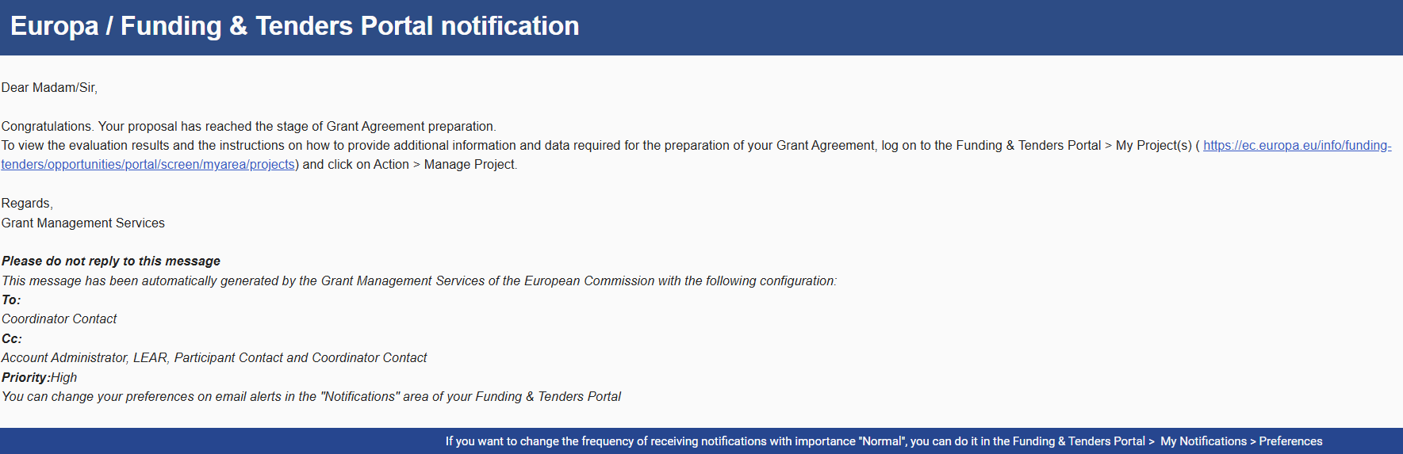Click 'Grant Agreement preparation' text
The image size is (1403, 454).
tap(411, 127)
